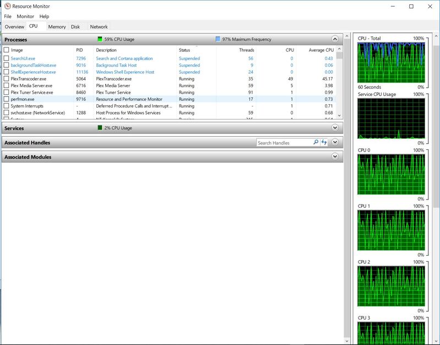
Task: Open the Monitor menu
Action: (x=25, y=17)
